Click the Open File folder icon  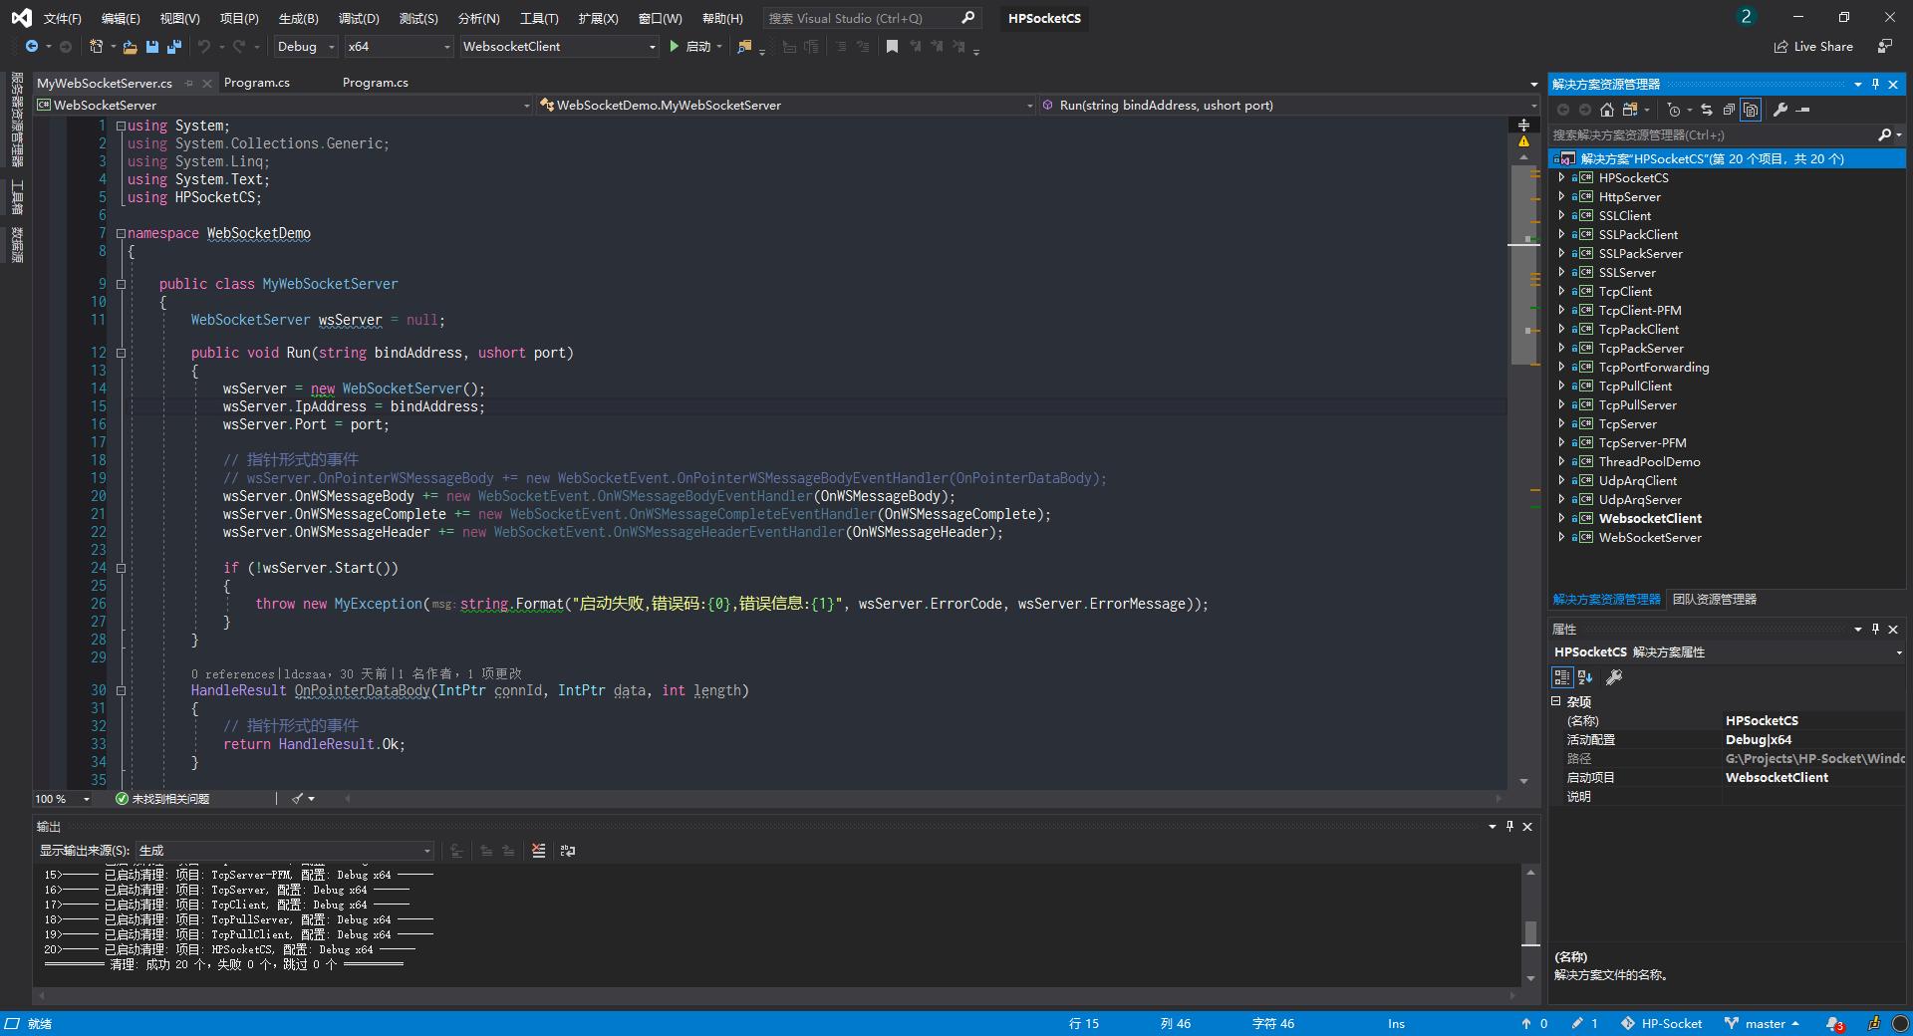pyautogui.click(x=130, y=47)
